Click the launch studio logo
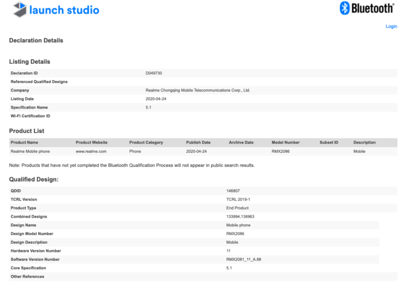 [56, 10]
